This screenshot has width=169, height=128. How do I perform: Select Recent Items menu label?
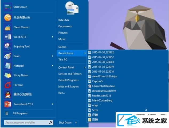pos(66,53)
